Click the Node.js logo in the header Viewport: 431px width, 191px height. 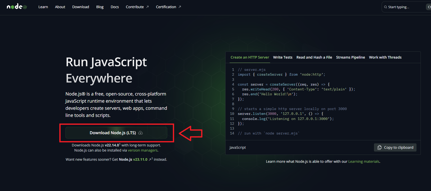[17, 7]
